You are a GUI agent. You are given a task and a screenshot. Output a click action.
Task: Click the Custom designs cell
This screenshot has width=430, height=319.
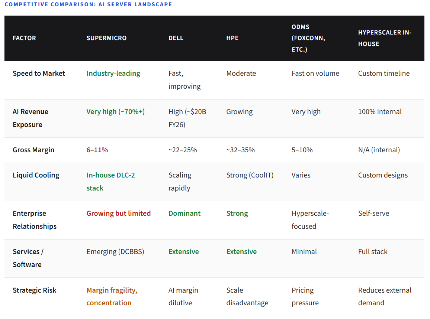pyautogui.click(x=383, y=175)
